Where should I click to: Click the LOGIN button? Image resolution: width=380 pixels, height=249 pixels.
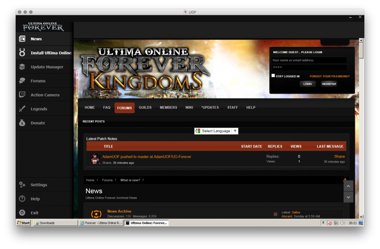[x=307, y=84]
